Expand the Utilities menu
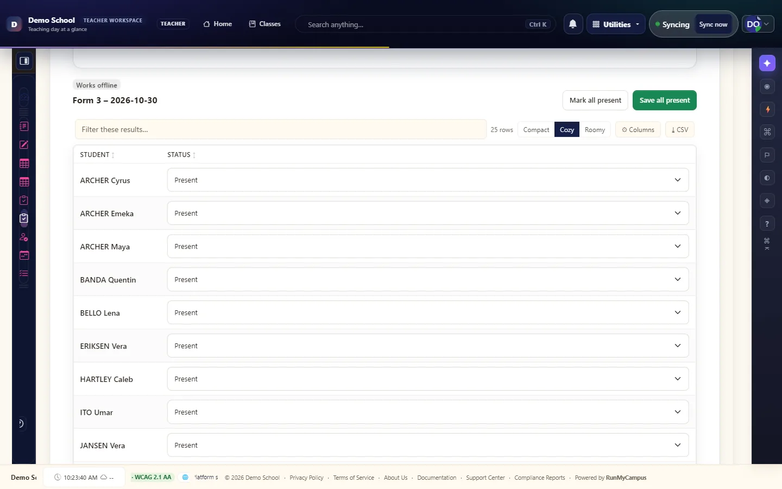The image size is (782, 489). (x=616, y=24)
